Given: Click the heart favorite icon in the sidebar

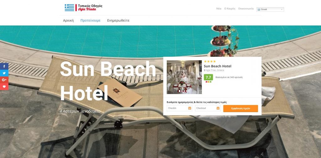Looking at the screenshot, I should pyautogui.click(x=4, y=87).
